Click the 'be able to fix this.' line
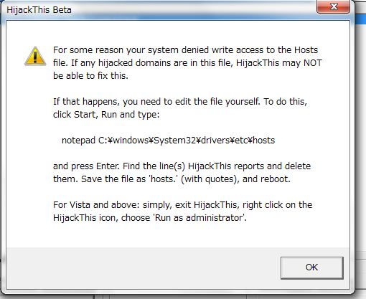This screenshot has width=366, height=299. coord(90,76)
